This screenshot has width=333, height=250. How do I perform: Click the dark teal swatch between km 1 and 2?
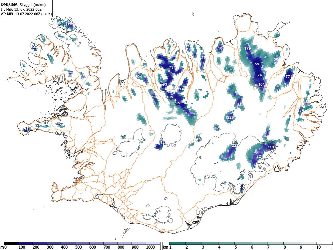point(177,243)
